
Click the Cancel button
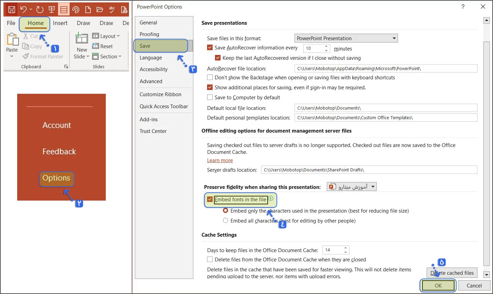click(x=474, y=285)
